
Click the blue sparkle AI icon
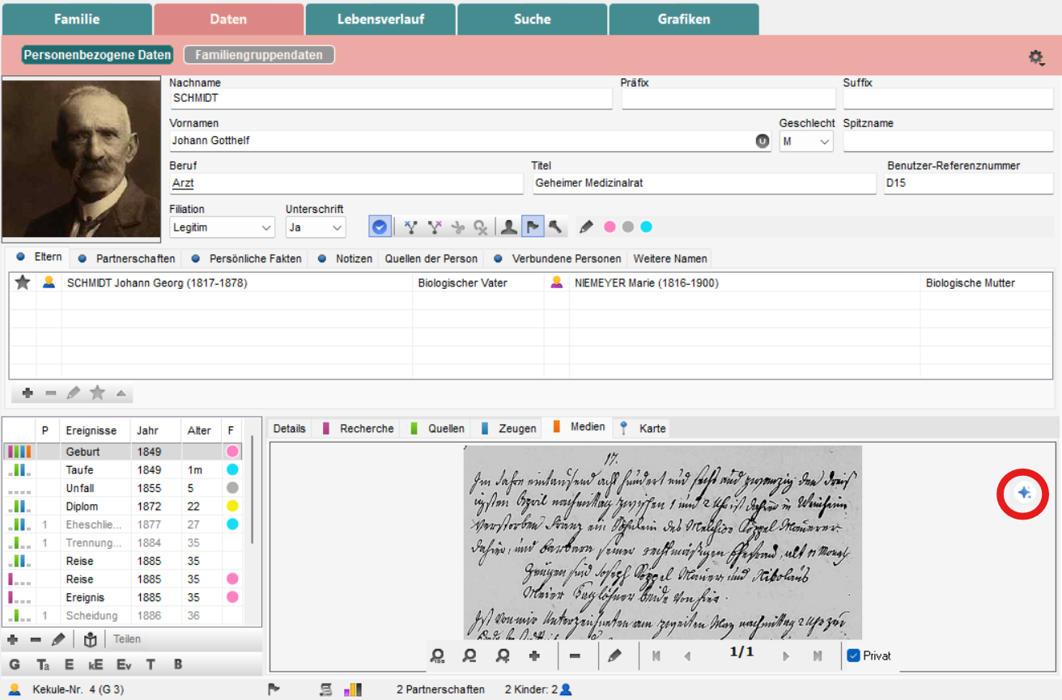click(x=1023, y=493)
